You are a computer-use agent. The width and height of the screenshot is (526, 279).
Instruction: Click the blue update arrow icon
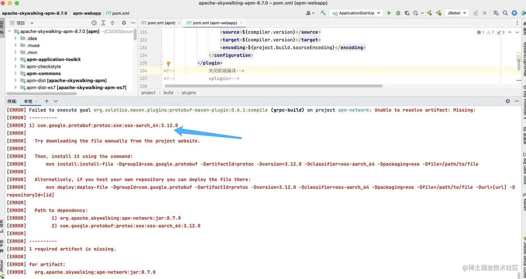tap(515, 13)
